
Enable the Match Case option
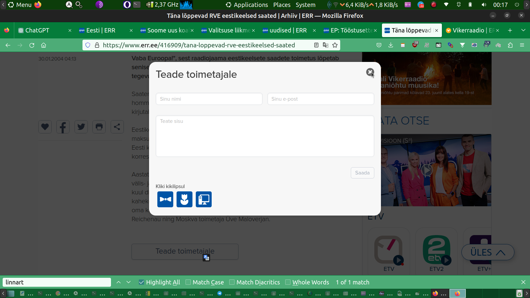point(188,282)
